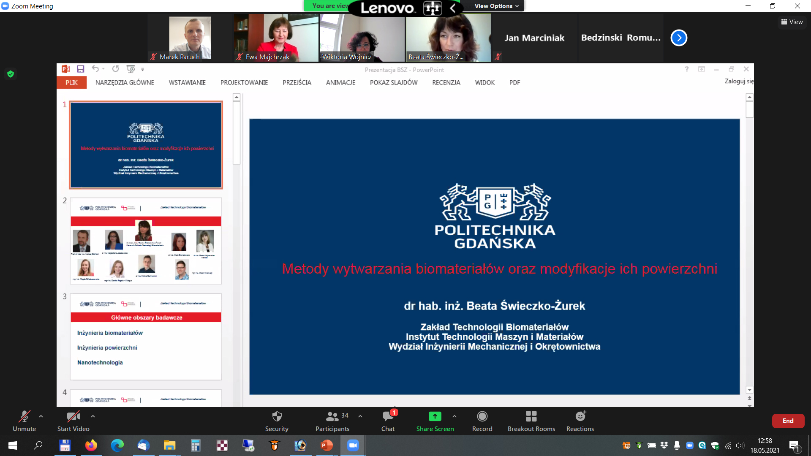Expand share screen options arrow
Viewport: 811px width, 456px height.
[x=454, y=416]
